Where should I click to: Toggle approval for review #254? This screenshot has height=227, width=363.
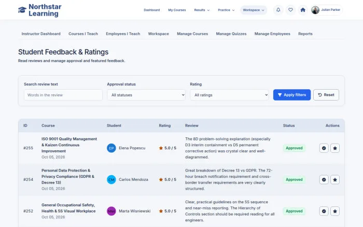[324, 179]
